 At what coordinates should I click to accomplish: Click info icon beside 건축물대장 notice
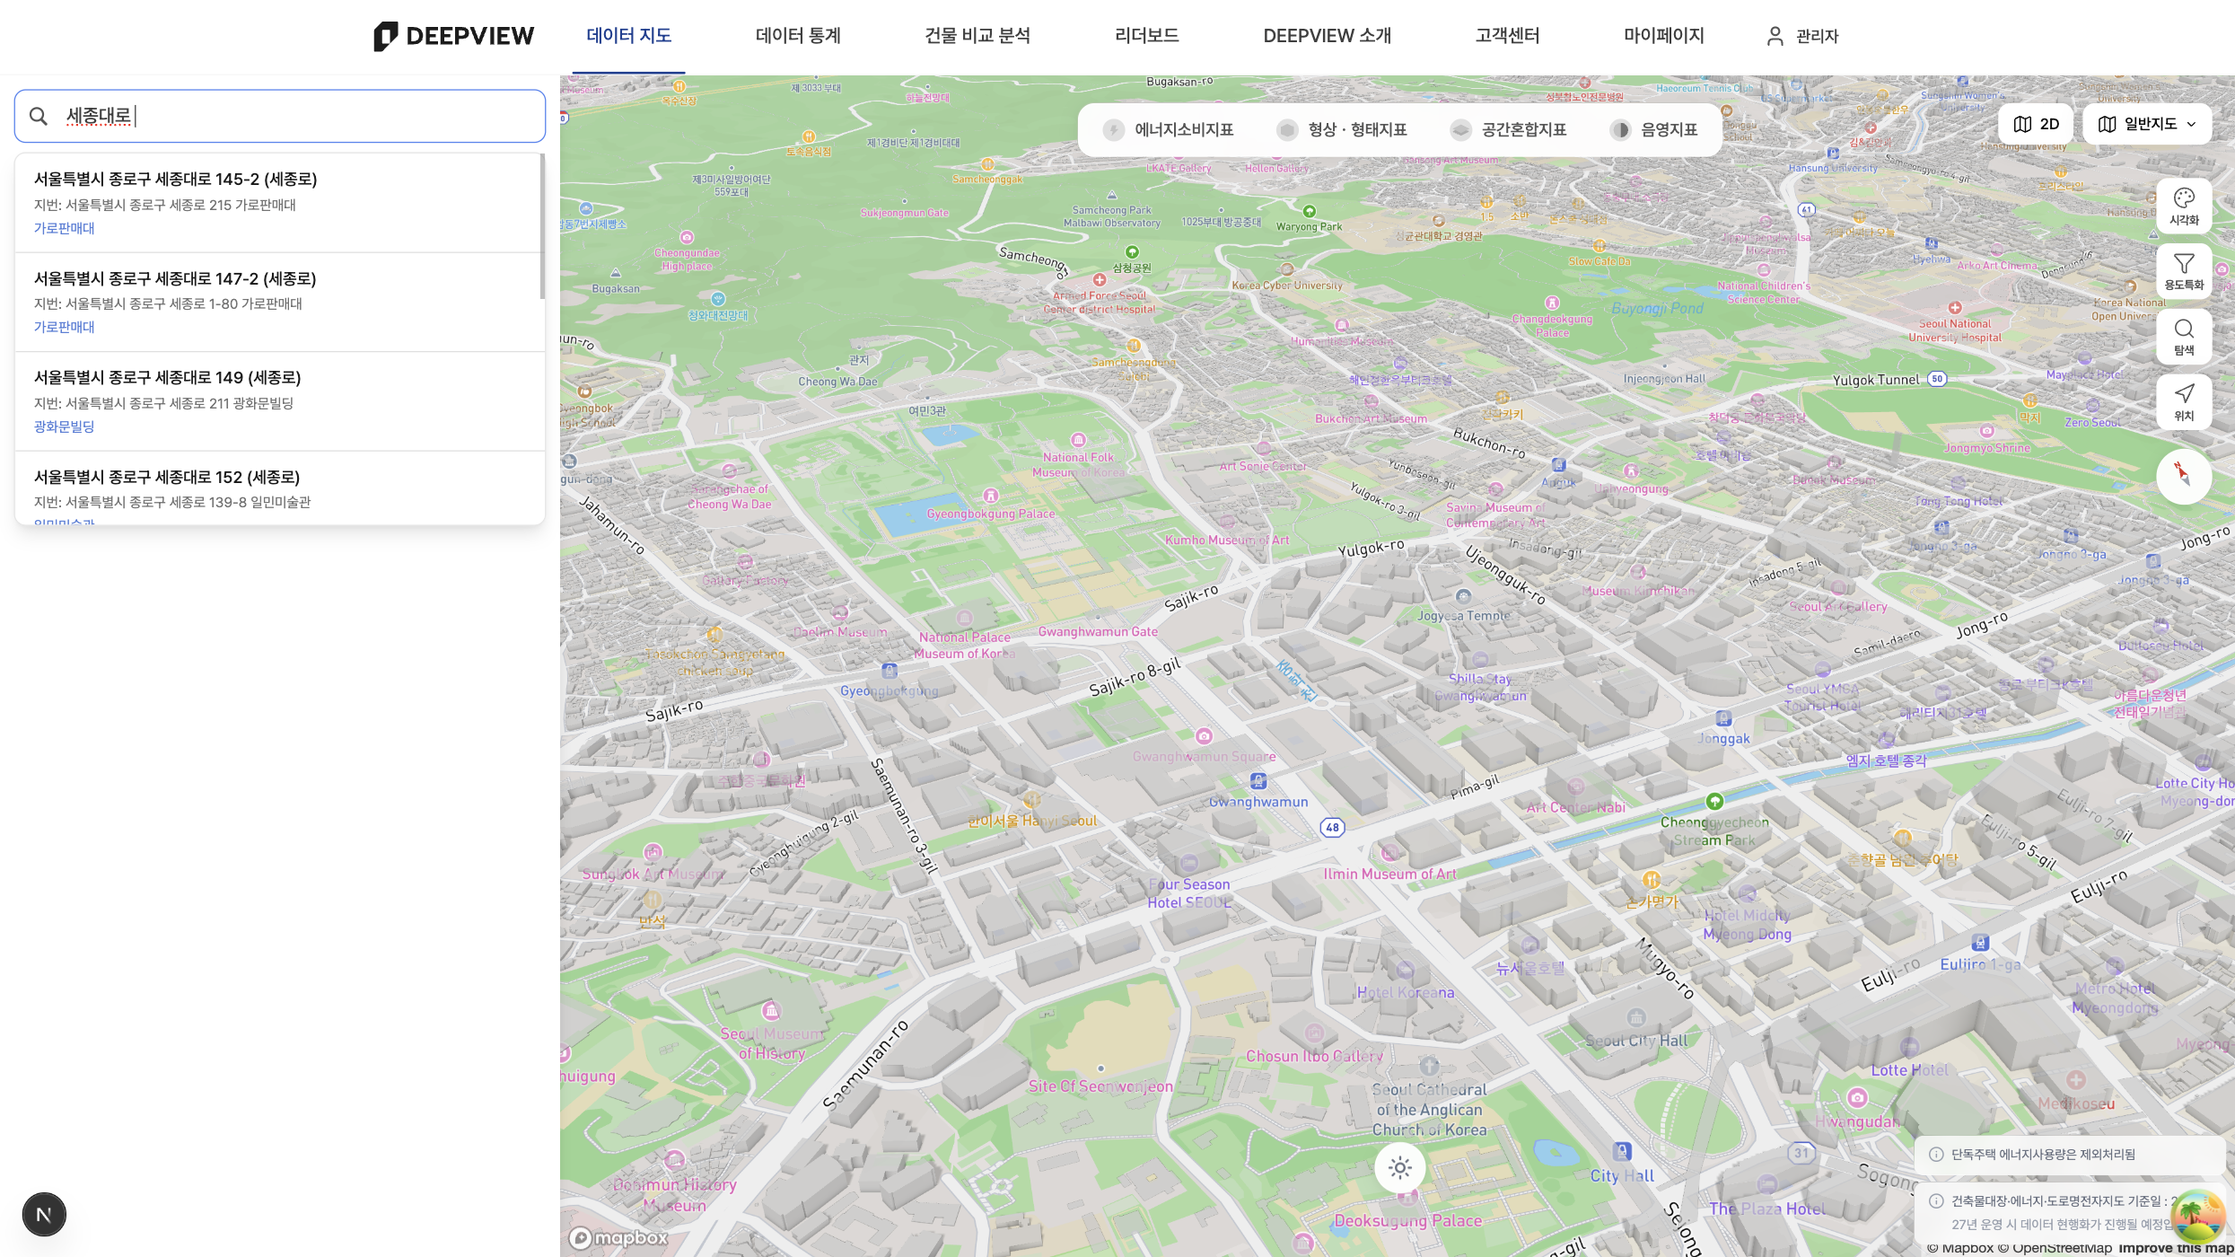(1936, 1201)
